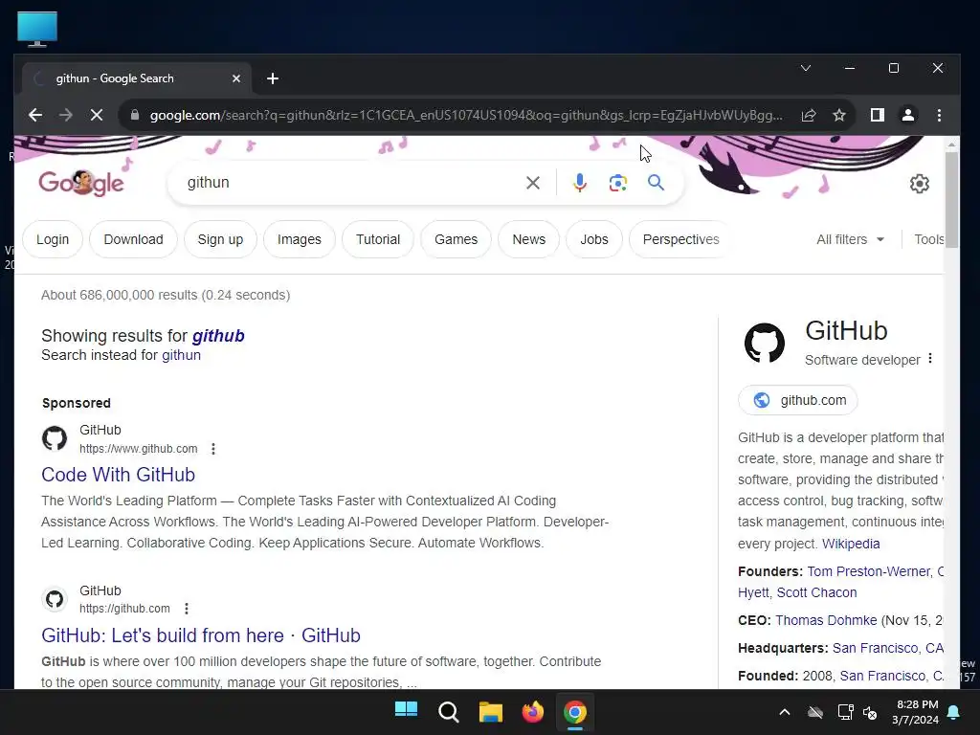Select the Sign up filter chip
This screenshot has width=980, height=735.
220,239
